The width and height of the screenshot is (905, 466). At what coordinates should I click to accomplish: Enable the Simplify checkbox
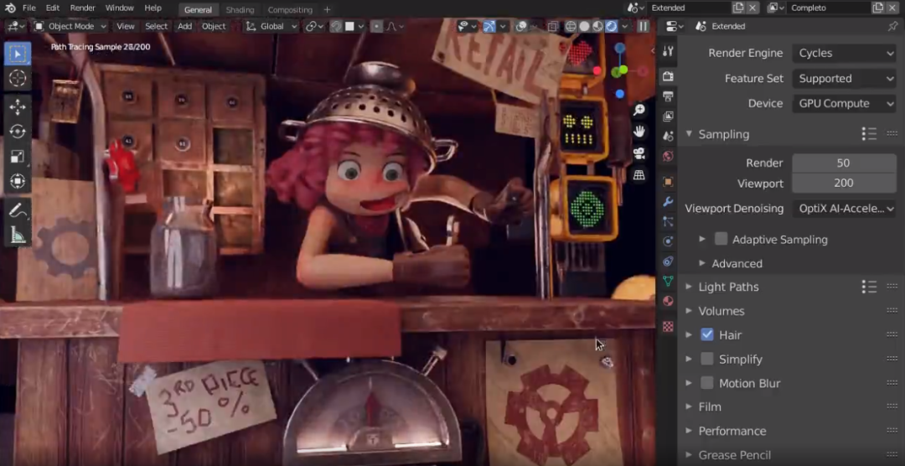707,359
